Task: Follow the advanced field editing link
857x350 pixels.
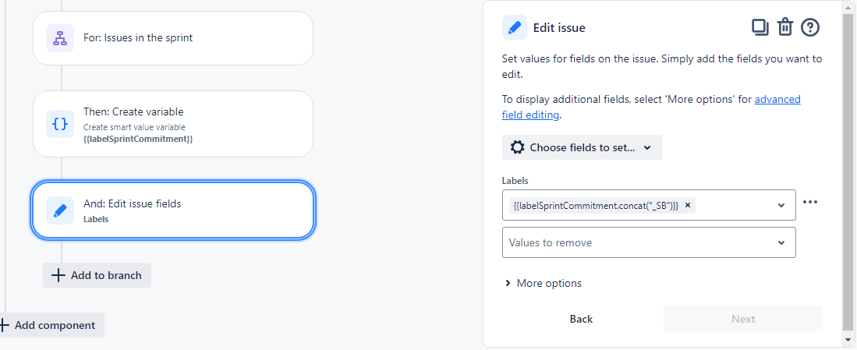Action: [x=651, y=107]
